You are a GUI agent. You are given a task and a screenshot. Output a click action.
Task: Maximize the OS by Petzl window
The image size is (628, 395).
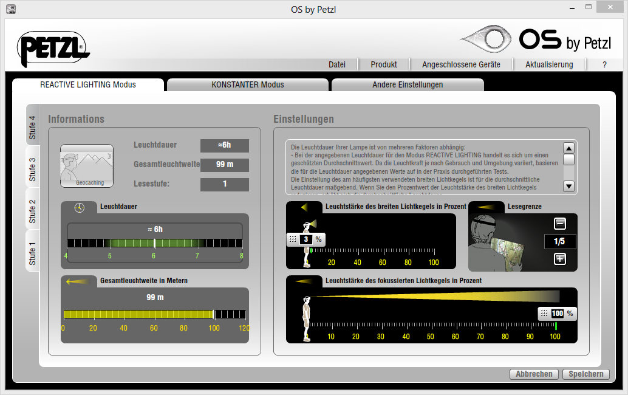click(x=589, y=7)
